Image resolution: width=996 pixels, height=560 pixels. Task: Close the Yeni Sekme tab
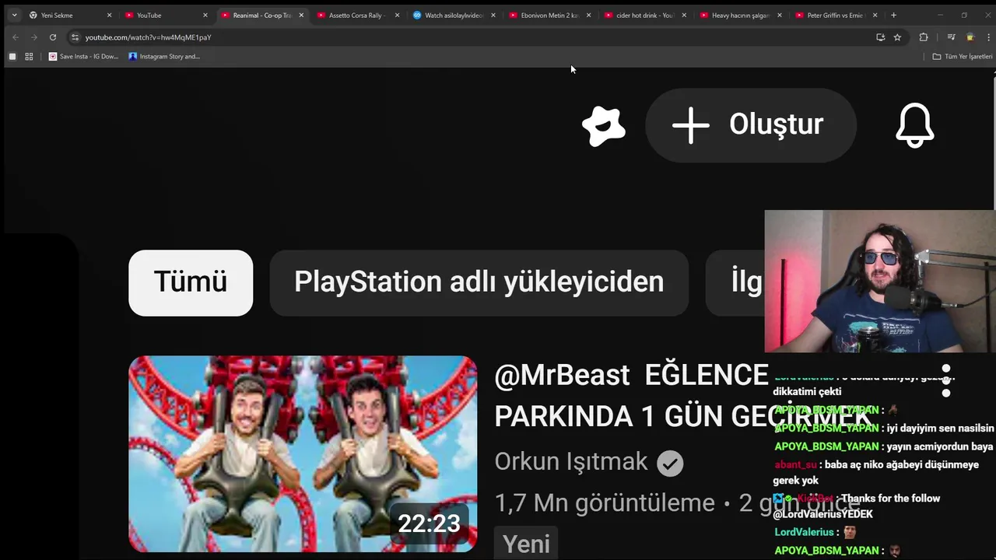(109, 15)
